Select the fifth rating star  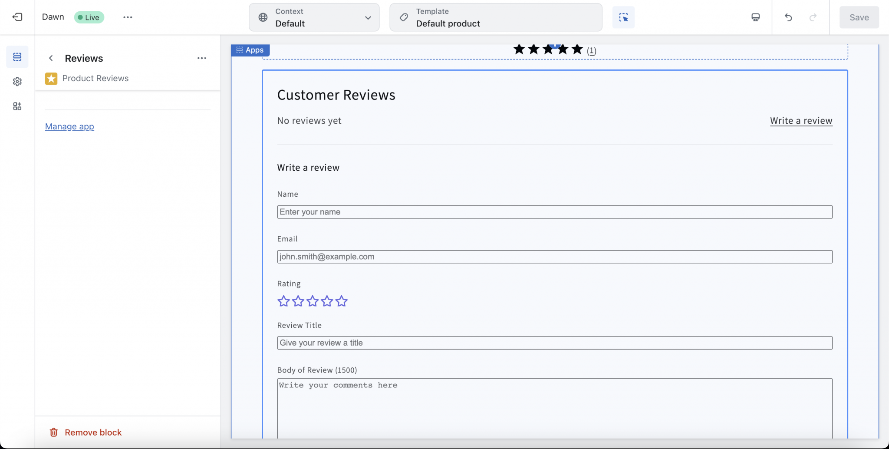(x=342, y=301)
